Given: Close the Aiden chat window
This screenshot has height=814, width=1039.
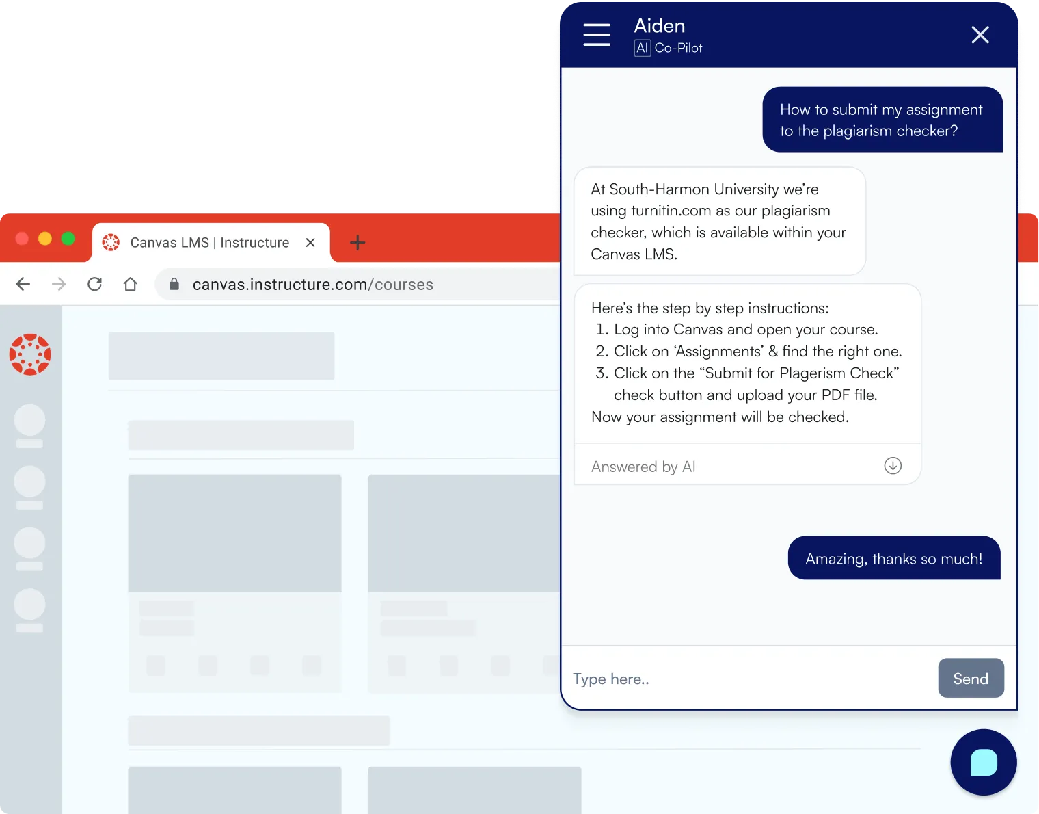Looking at the screenshot, I should click(980, 34).
